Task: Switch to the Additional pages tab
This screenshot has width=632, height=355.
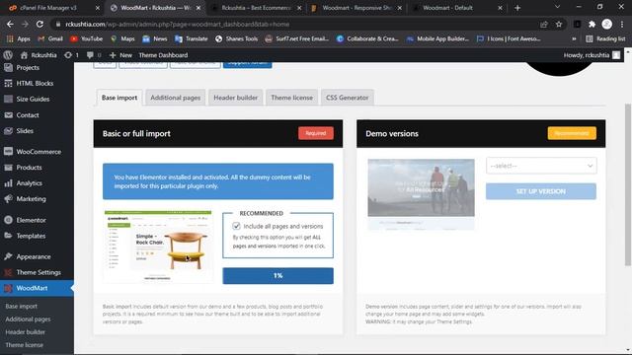Action: pyautogui.click(x=176, y=98)
